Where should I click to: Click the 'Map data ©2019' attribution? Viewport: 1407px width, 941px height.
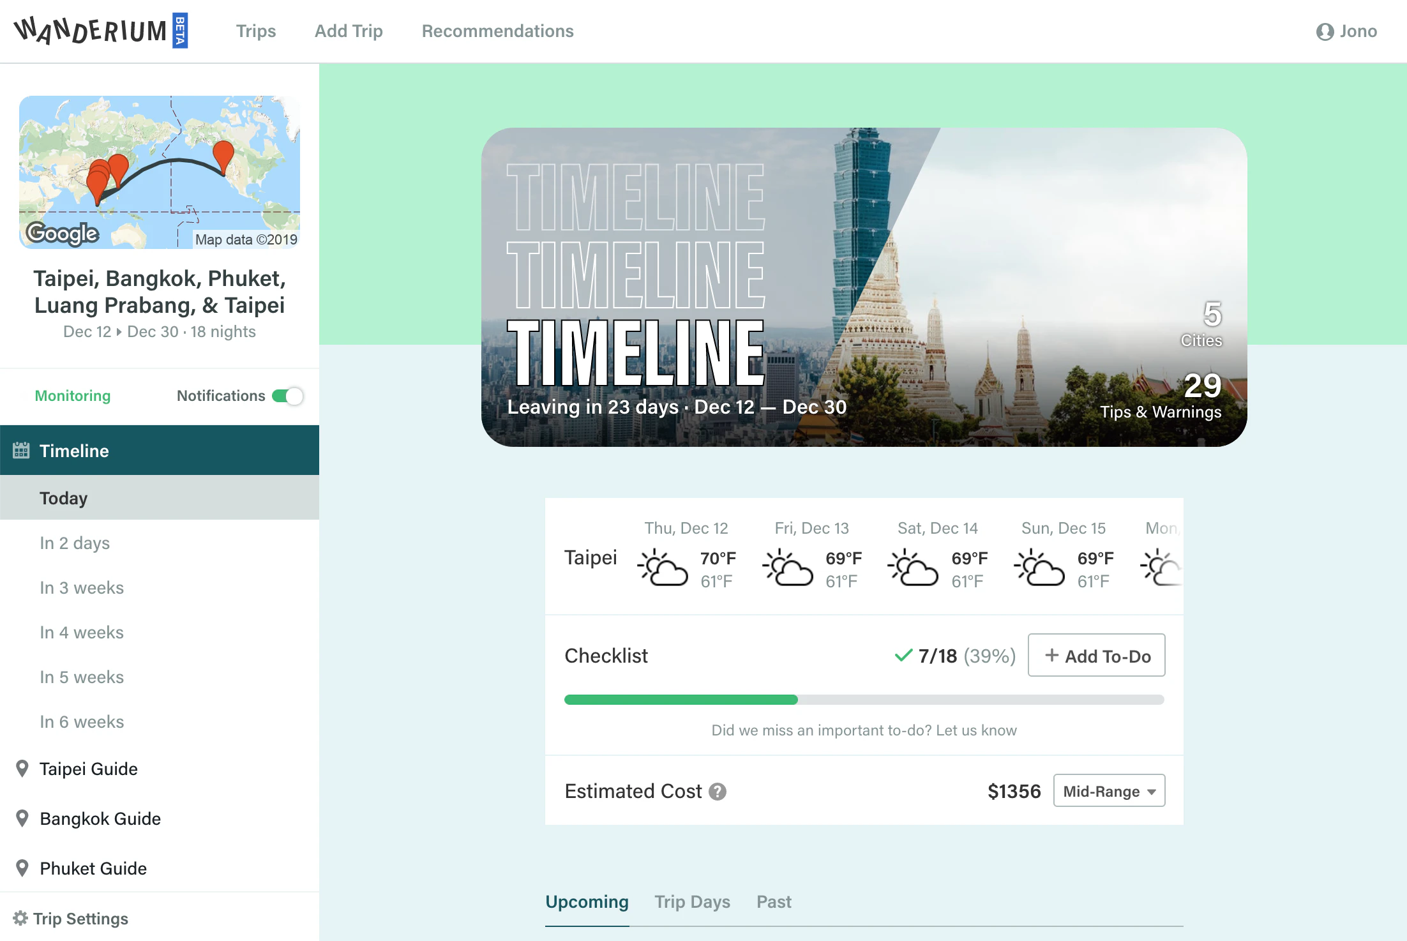246,239
